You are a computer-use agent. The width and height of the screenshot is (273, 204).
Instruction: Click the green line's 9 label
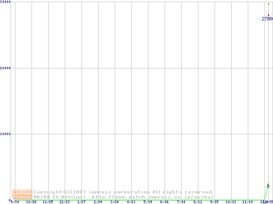(x=268, y=186)
